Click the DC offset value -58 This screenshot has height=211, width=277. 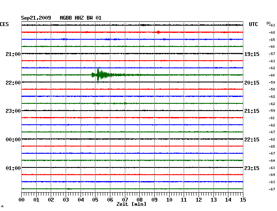click(272, 89)
